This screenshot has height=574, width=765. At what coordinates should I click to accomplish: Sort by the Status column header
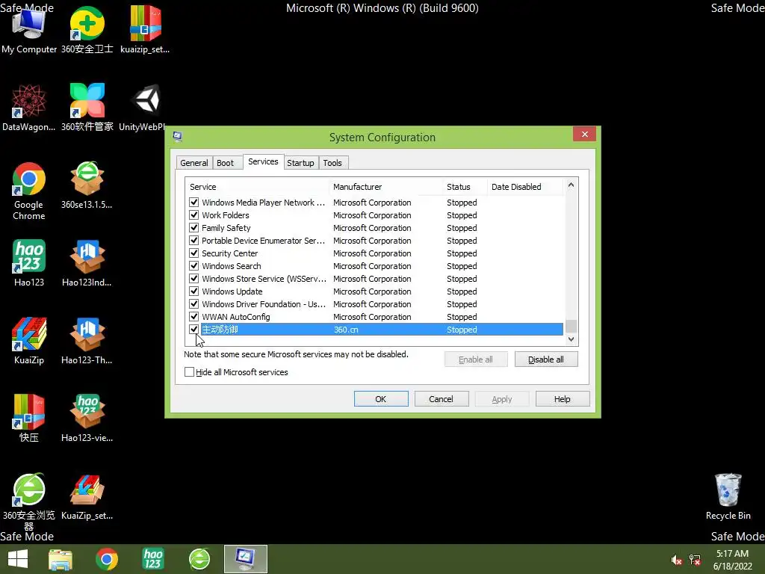pos(465,186)
